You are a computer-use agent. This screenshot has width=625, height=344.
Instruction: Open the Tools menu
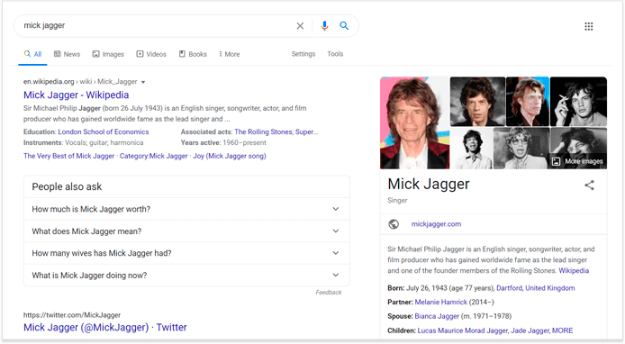pos(335,54)
